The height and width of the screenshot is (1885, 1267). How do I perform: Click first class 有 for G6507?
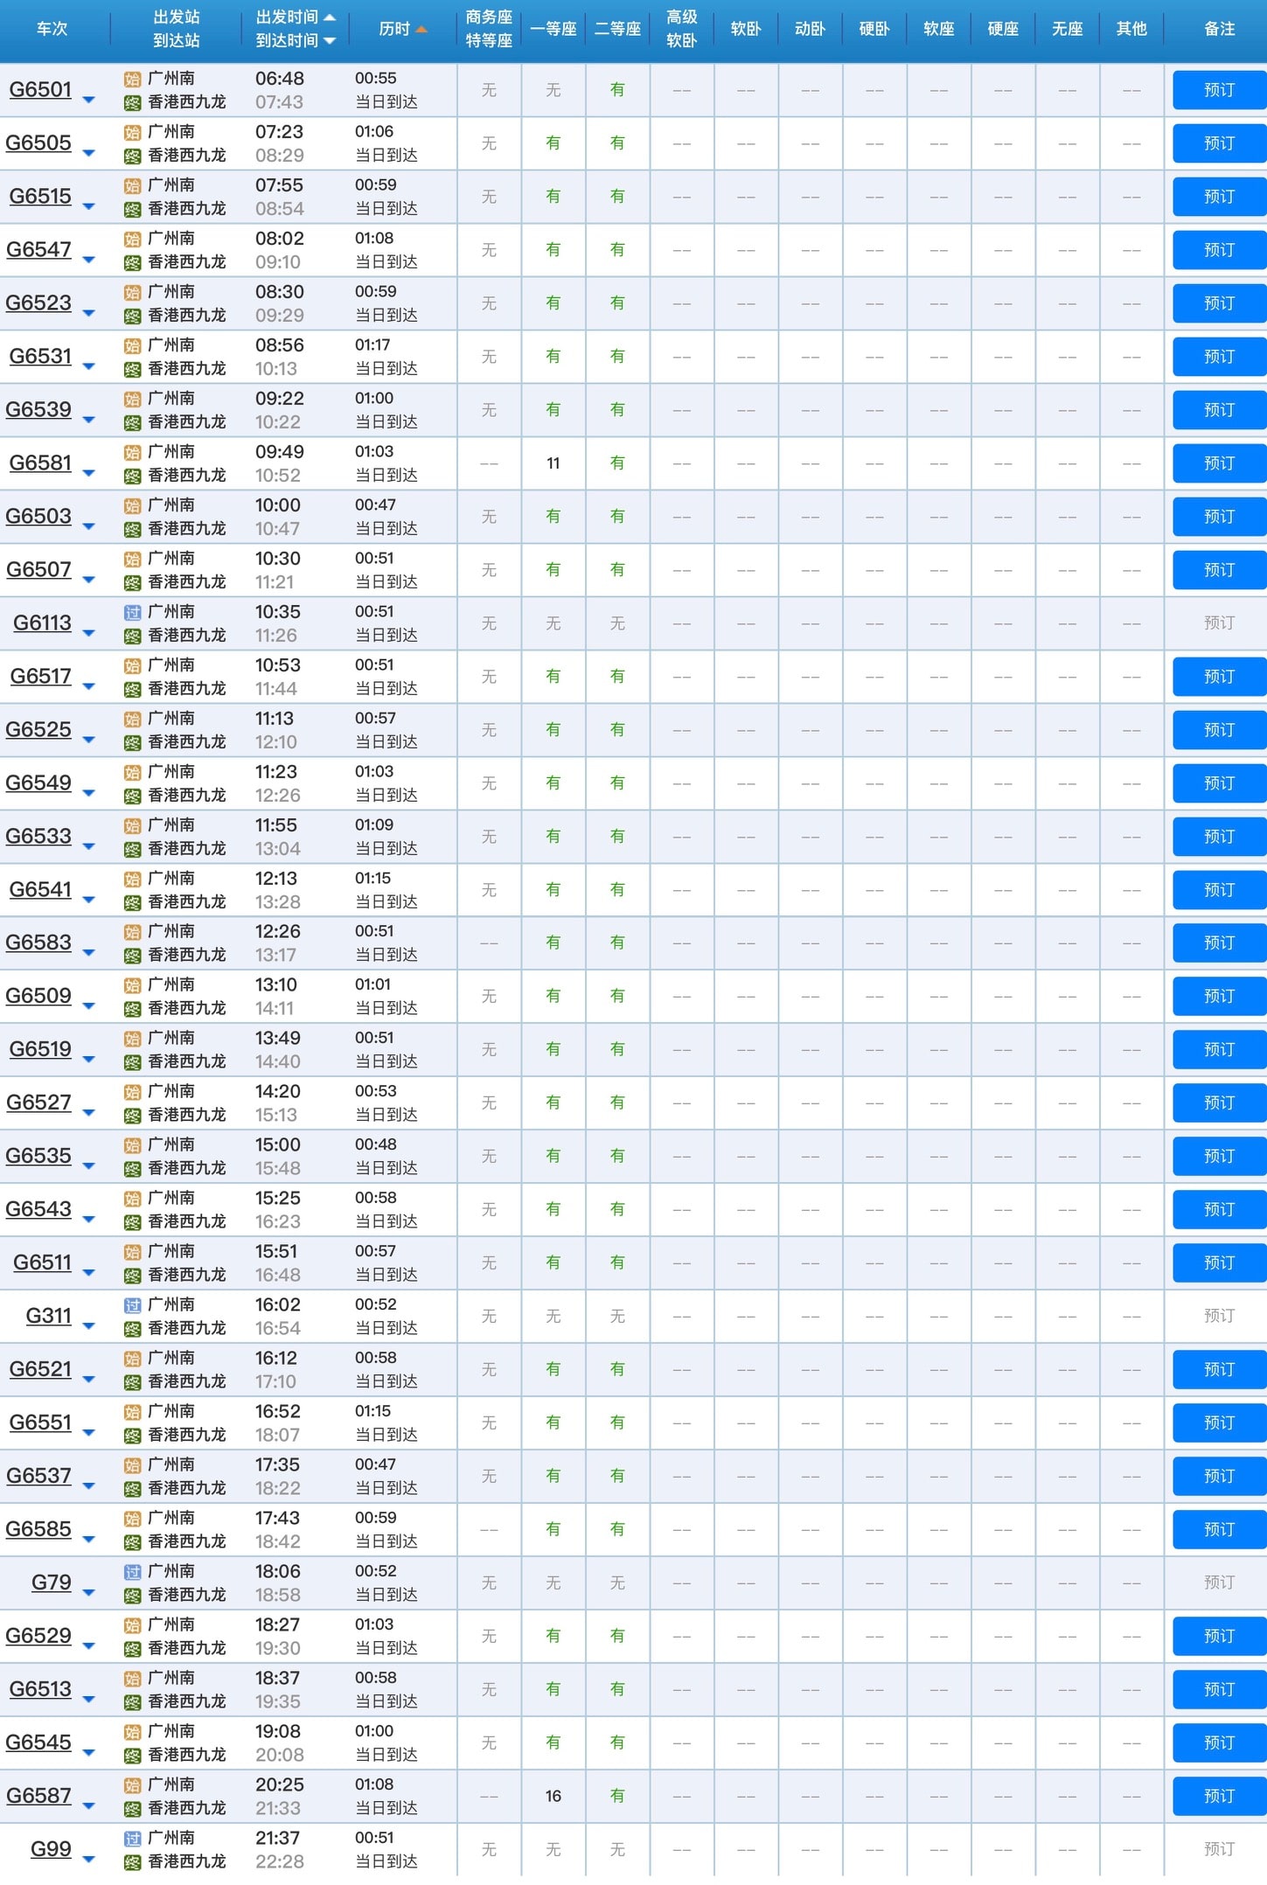pos(553,570)
